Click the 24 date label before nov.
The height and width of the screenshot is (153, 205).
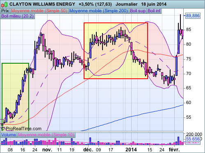click(35, 150)
